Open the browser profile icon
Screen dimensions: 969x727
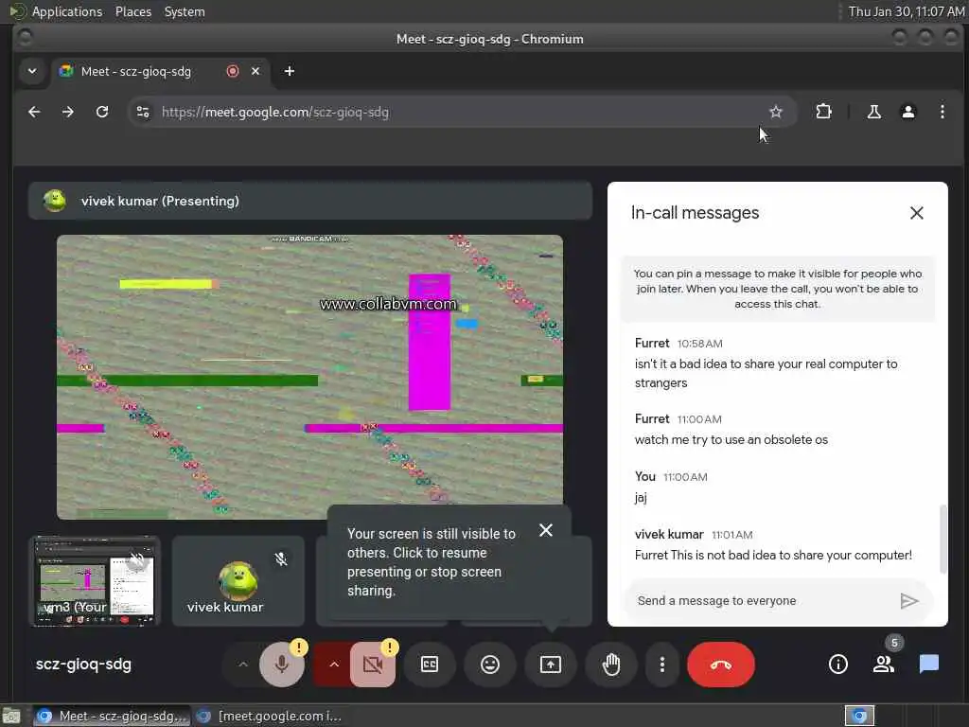(x=907, y=112)
